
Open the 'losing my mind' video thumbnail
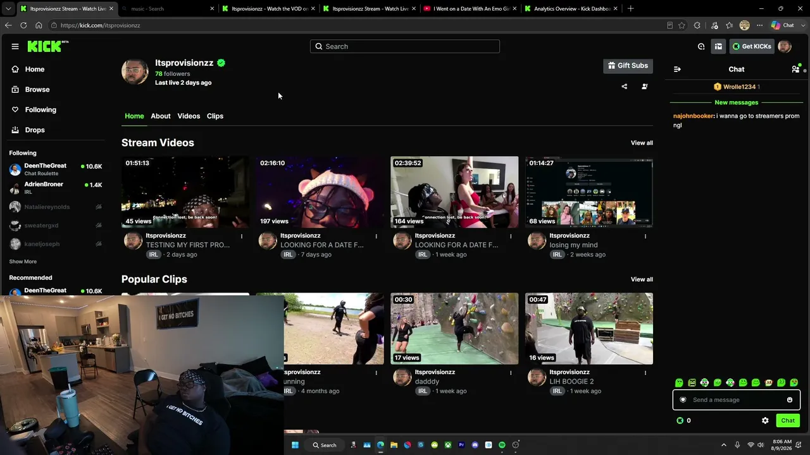point(589,192)
